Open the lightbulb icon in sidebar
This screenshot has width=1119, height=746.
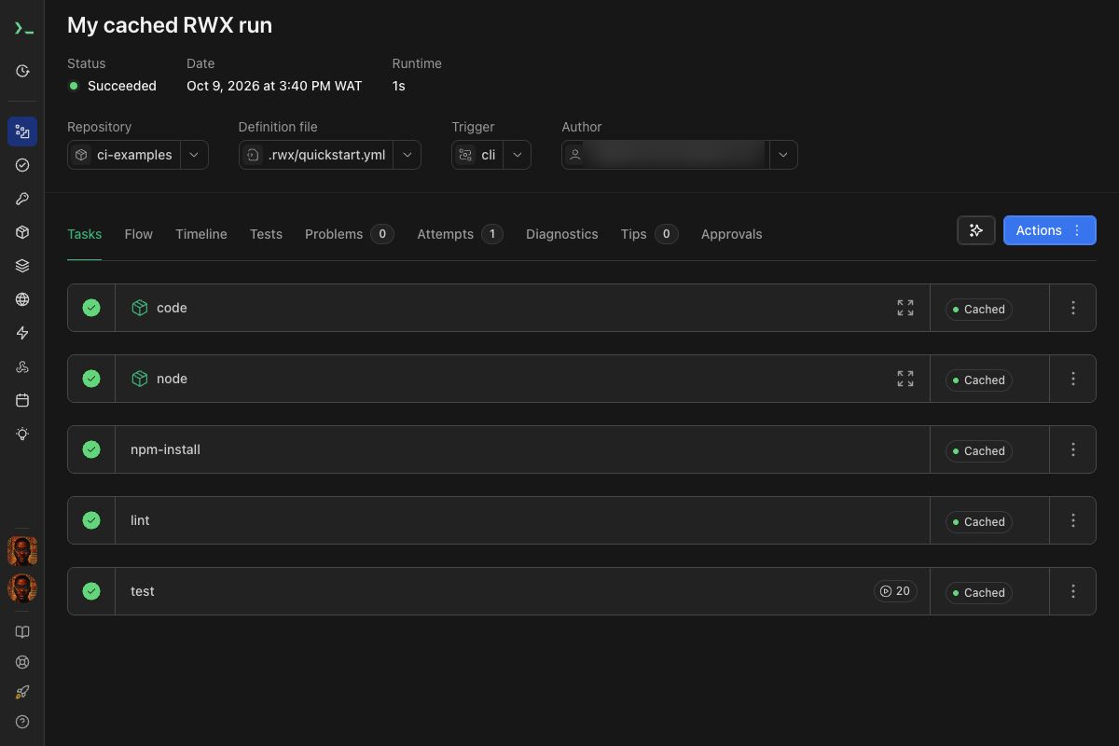pyautogui.click(x=22, y=434)
